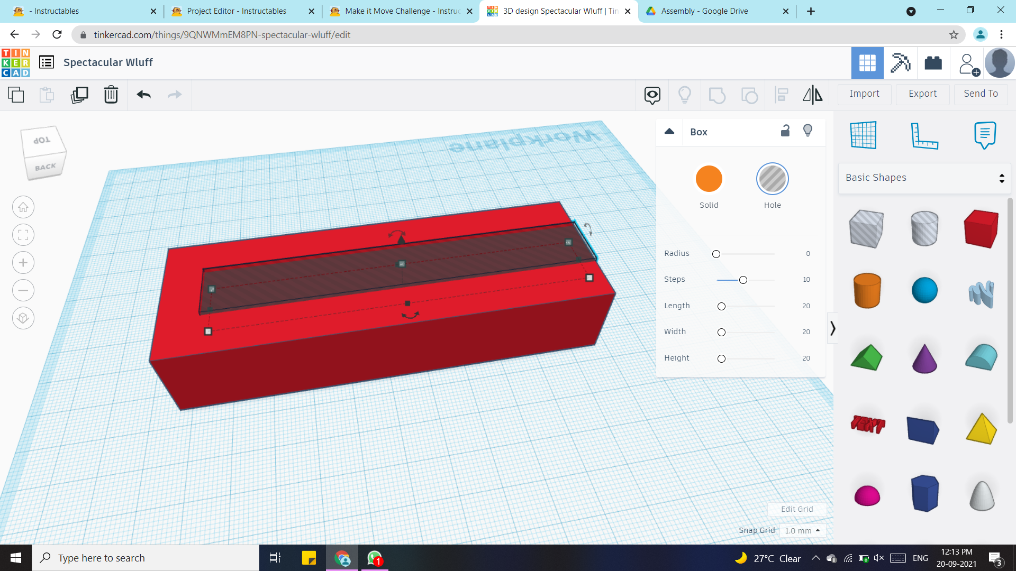The image size is (1016, 571).
Task: Collapse the Box inspector panel
Action: [x=669, y=132]
